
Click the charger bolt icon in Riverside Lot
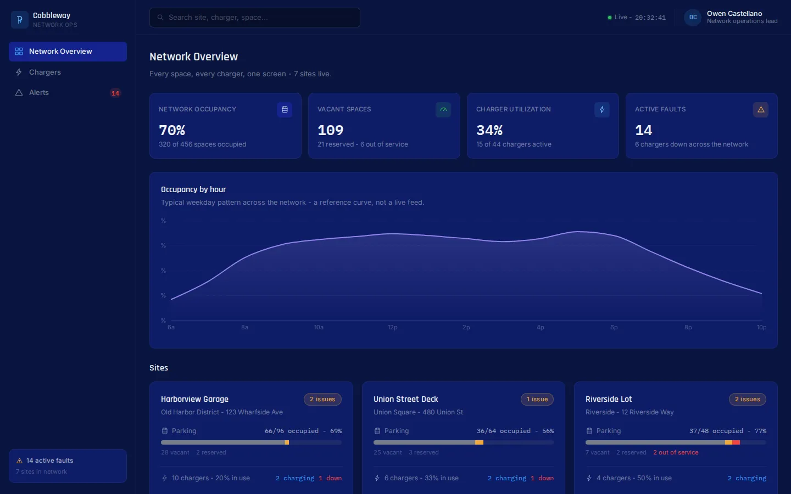click(x=589, y=478)
